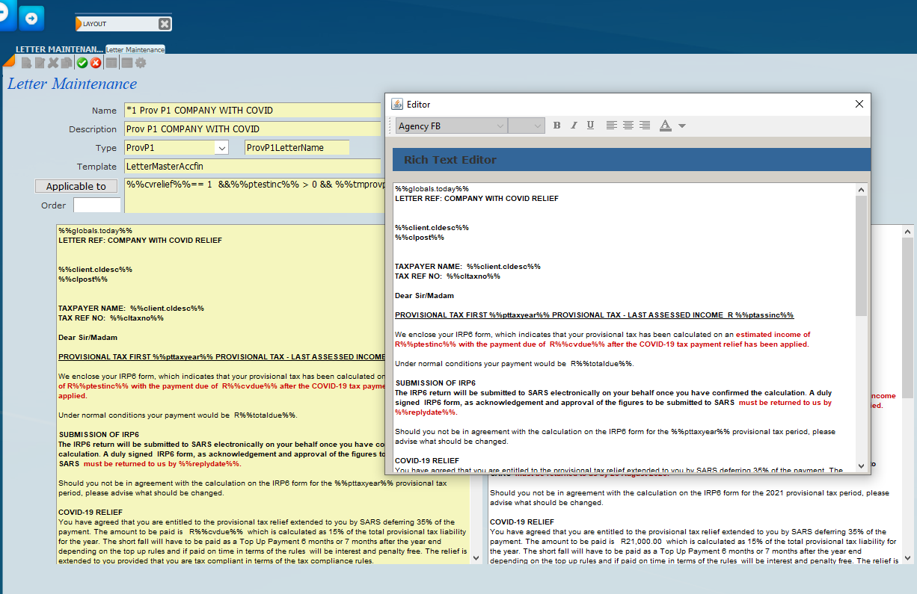Align text right in the editor
This screenshot has width=917, height=594.
point(645,126)
